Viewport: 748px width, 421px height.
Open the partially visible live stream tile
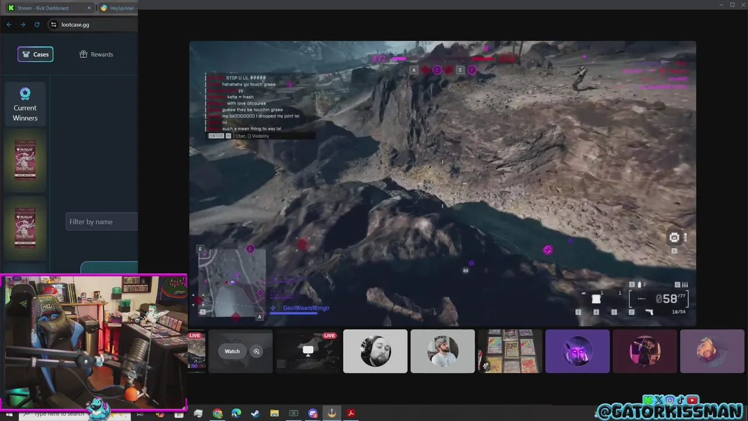(x=197, y=351)
